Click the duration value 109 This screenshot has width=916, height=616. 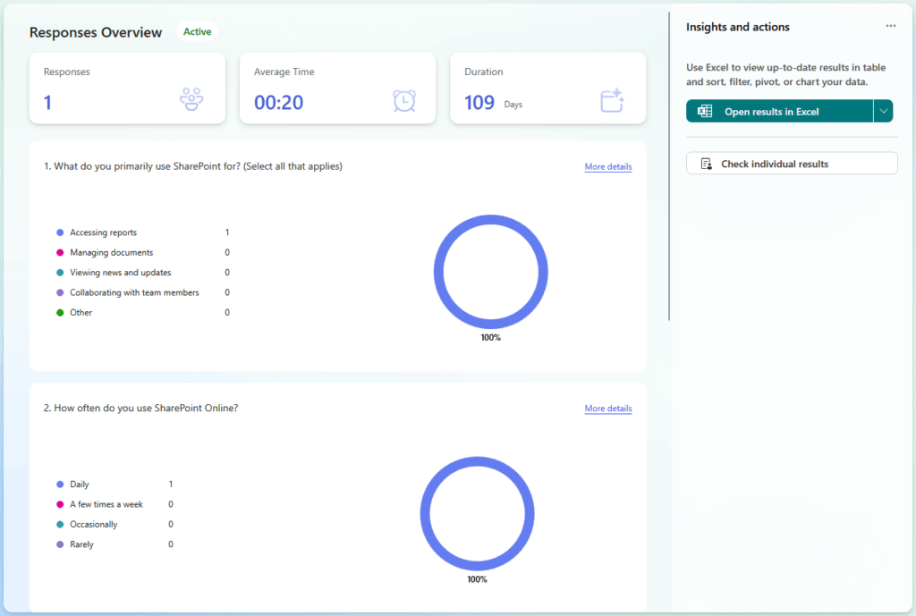coord(479,103)
